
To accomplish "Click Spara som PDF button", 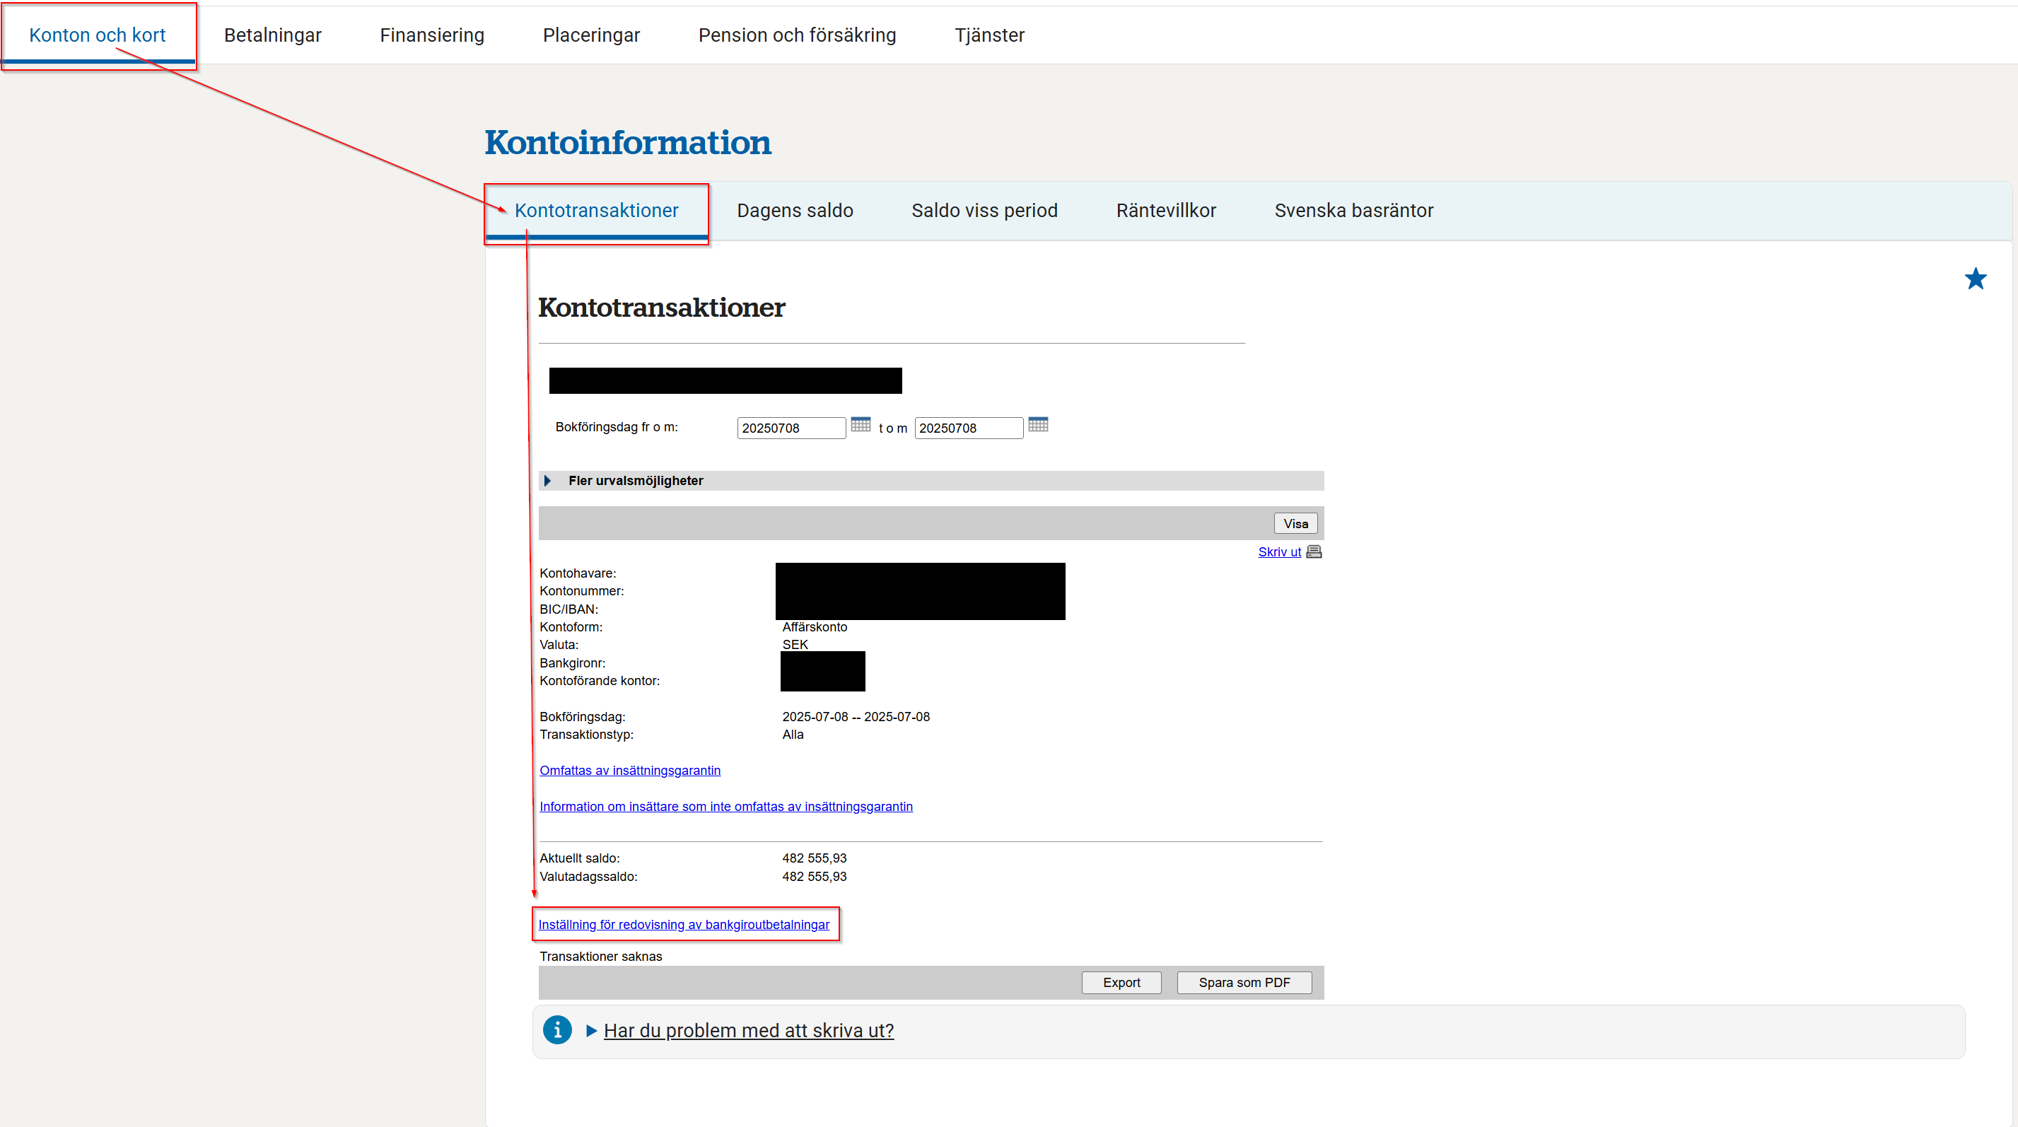I will point(1244,982).
